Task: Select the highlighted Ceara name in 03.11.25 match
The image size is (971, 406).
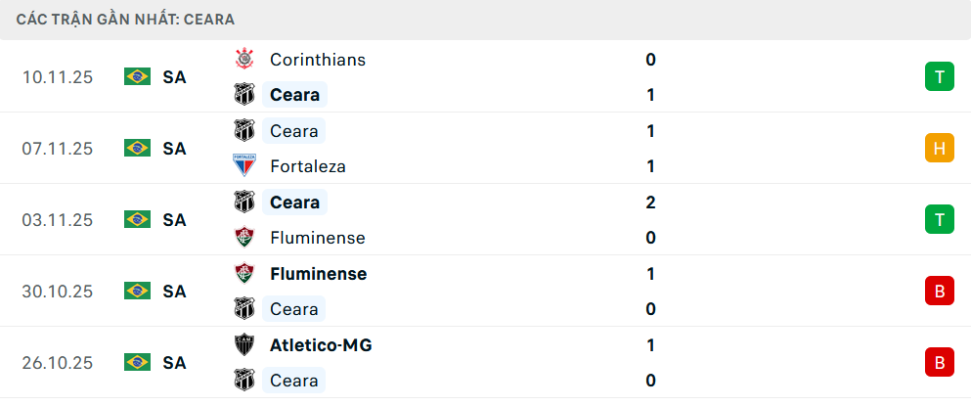Action: tap(294, 203)
